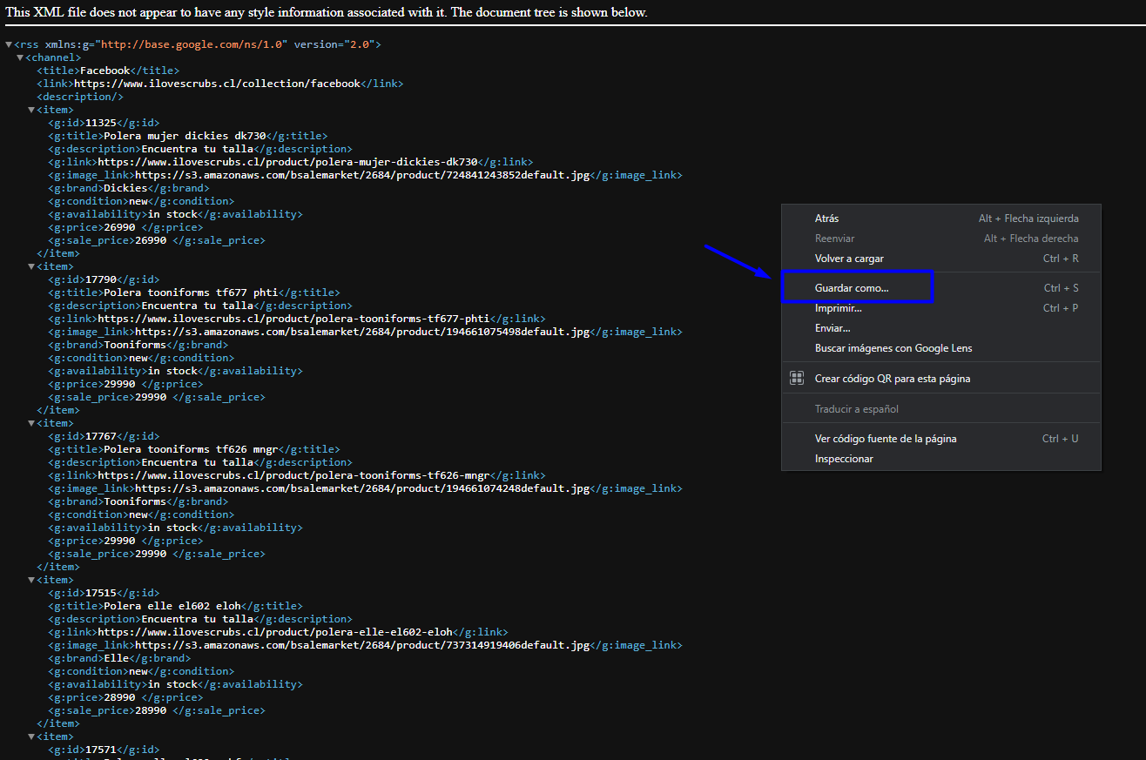Click the id value 17790

click(101, 279)
